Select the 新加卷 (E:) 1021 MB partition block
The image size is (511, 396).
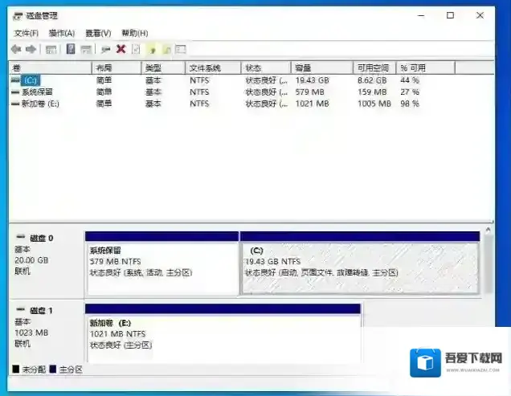pos(223,333)
